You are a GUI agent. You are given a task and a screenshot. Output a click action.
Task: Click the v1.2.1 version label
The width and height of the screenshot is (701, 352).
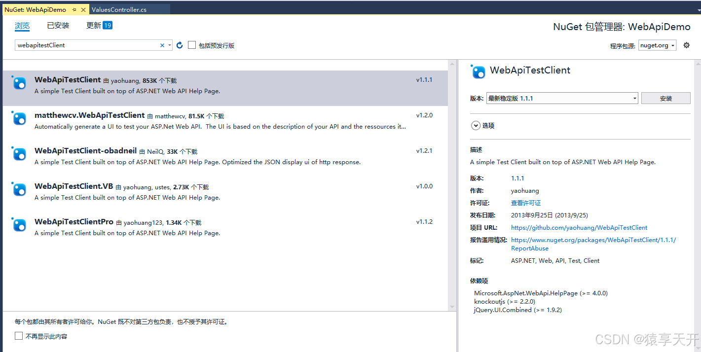coord(424,151)
